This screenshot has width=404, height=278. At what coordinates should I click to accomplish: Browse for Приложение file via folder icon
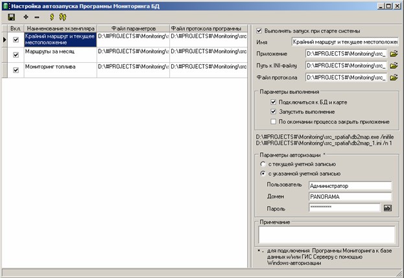point(393,54)
